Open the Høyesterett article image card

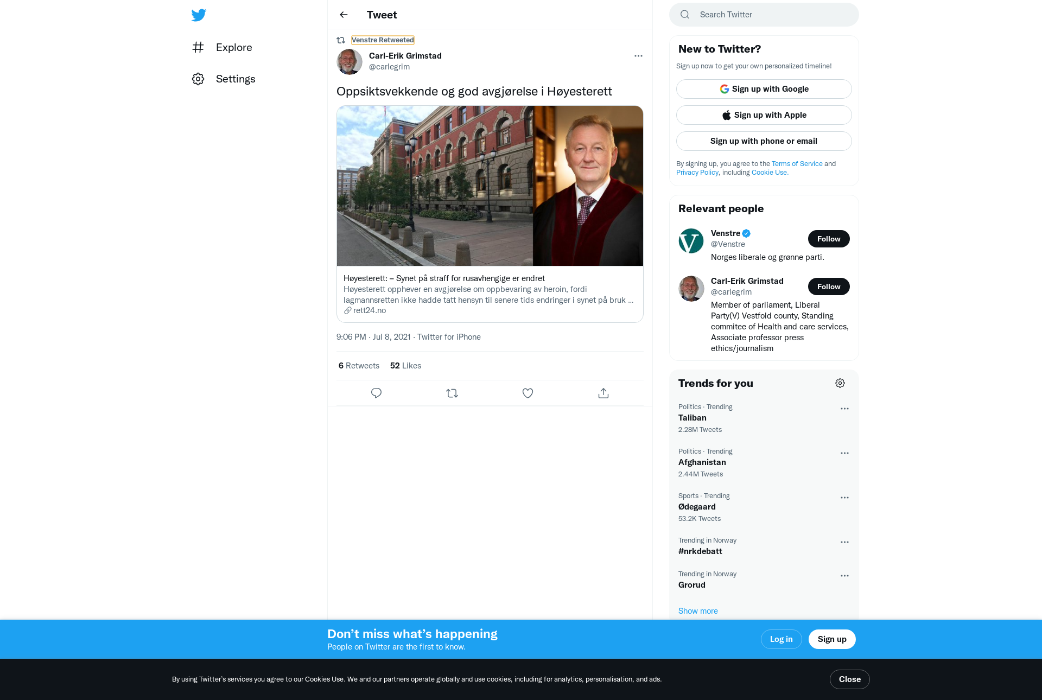click(x=490, y=186)
